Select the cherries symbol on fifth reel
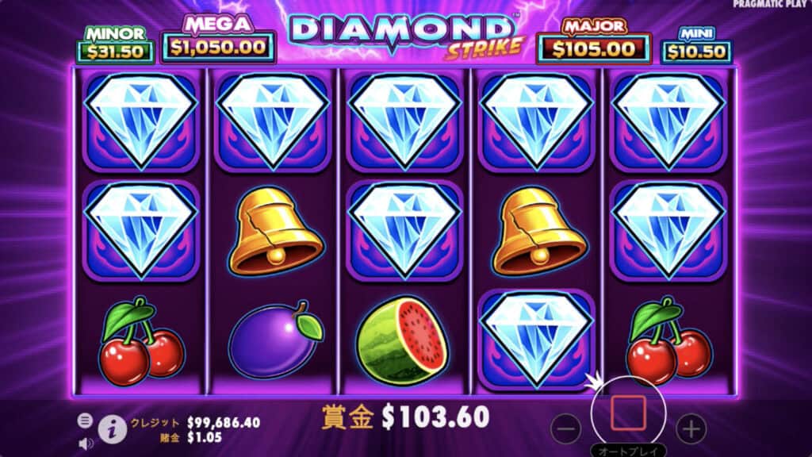The image size is (812, 457). 668,341
